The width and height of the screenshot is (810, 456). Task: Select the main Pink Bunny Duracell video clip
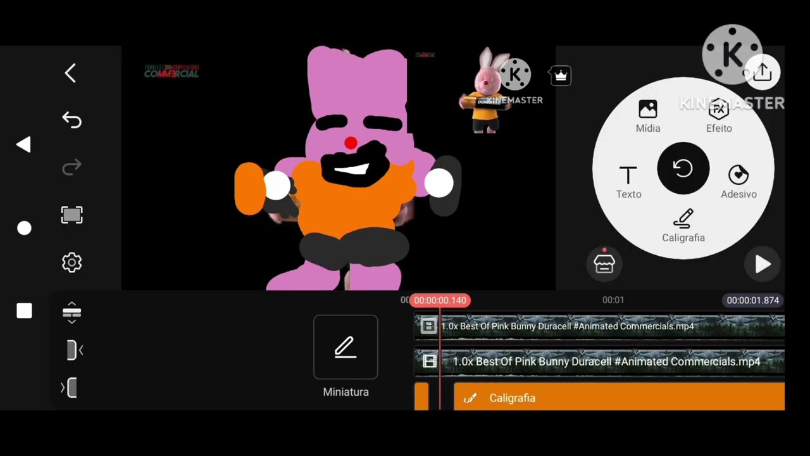click(599, 362)
